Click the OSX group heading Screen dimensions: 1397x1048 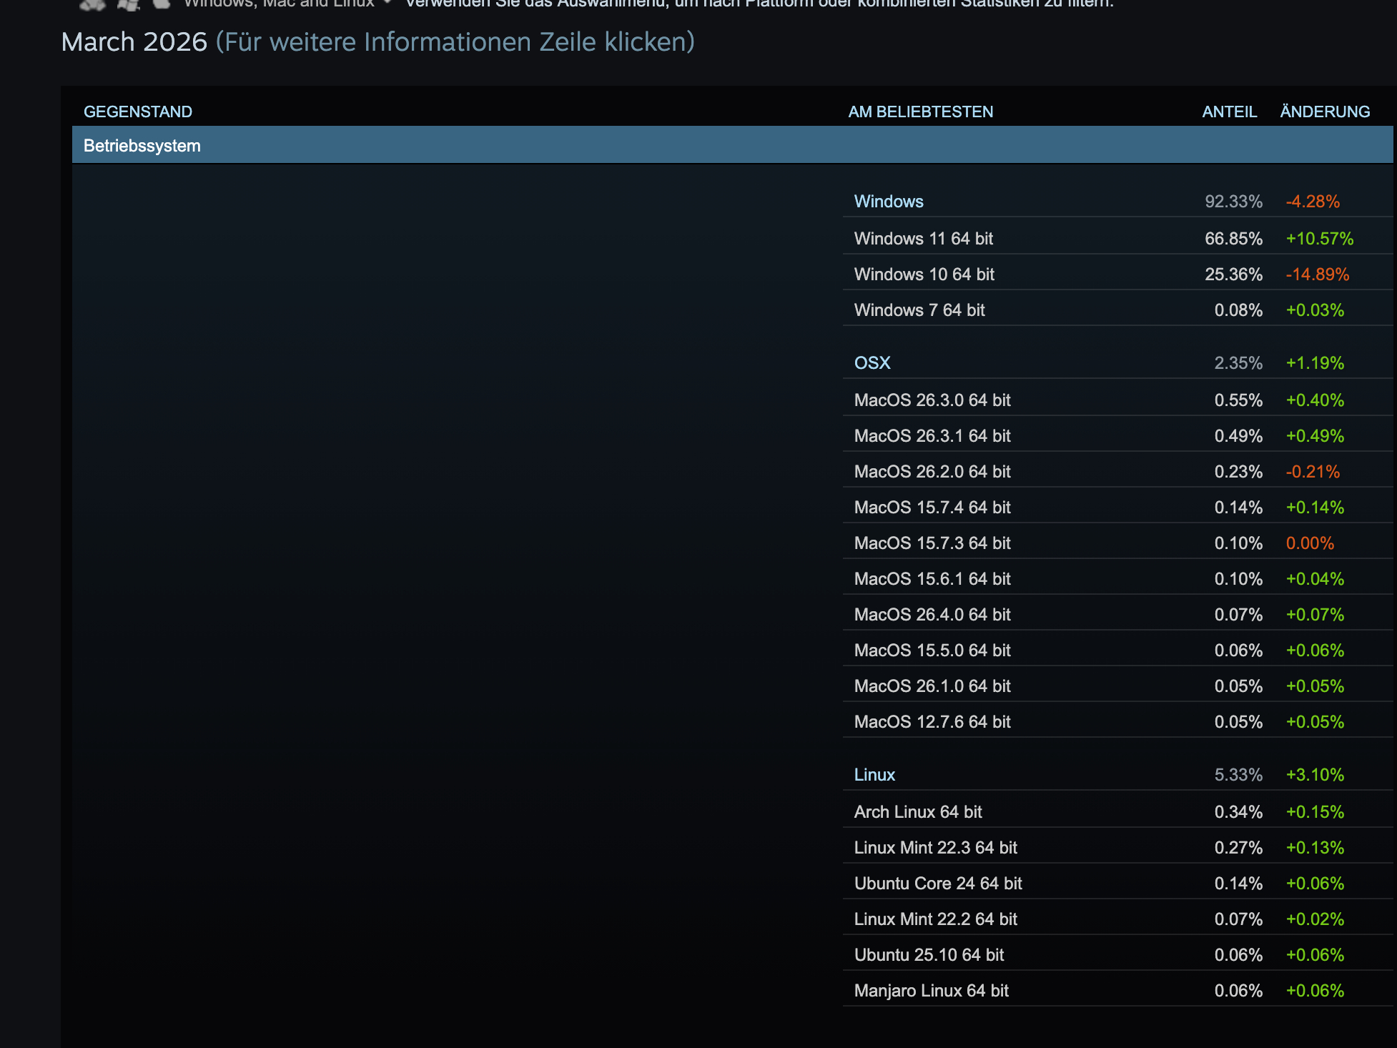coord(872,363)
